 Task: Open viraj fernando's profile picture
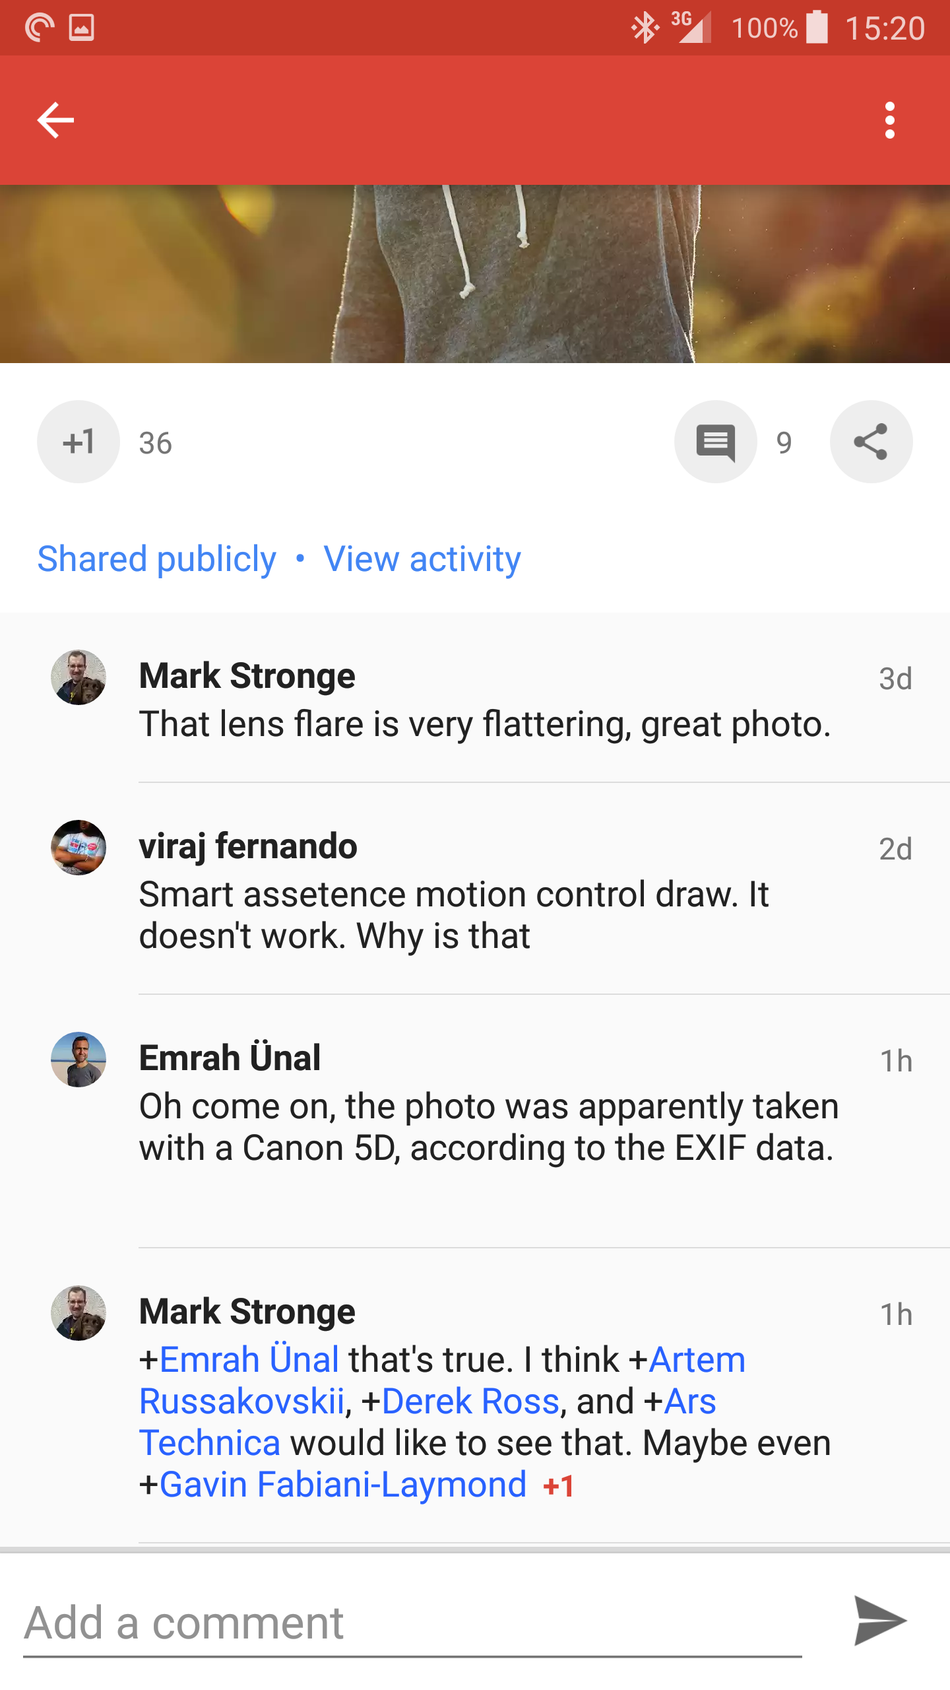pos(79,848)
